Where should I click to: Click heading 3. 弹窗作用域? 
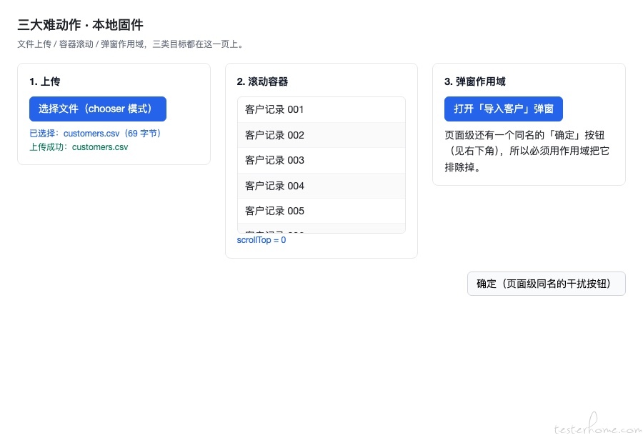[x=475, y=81]
